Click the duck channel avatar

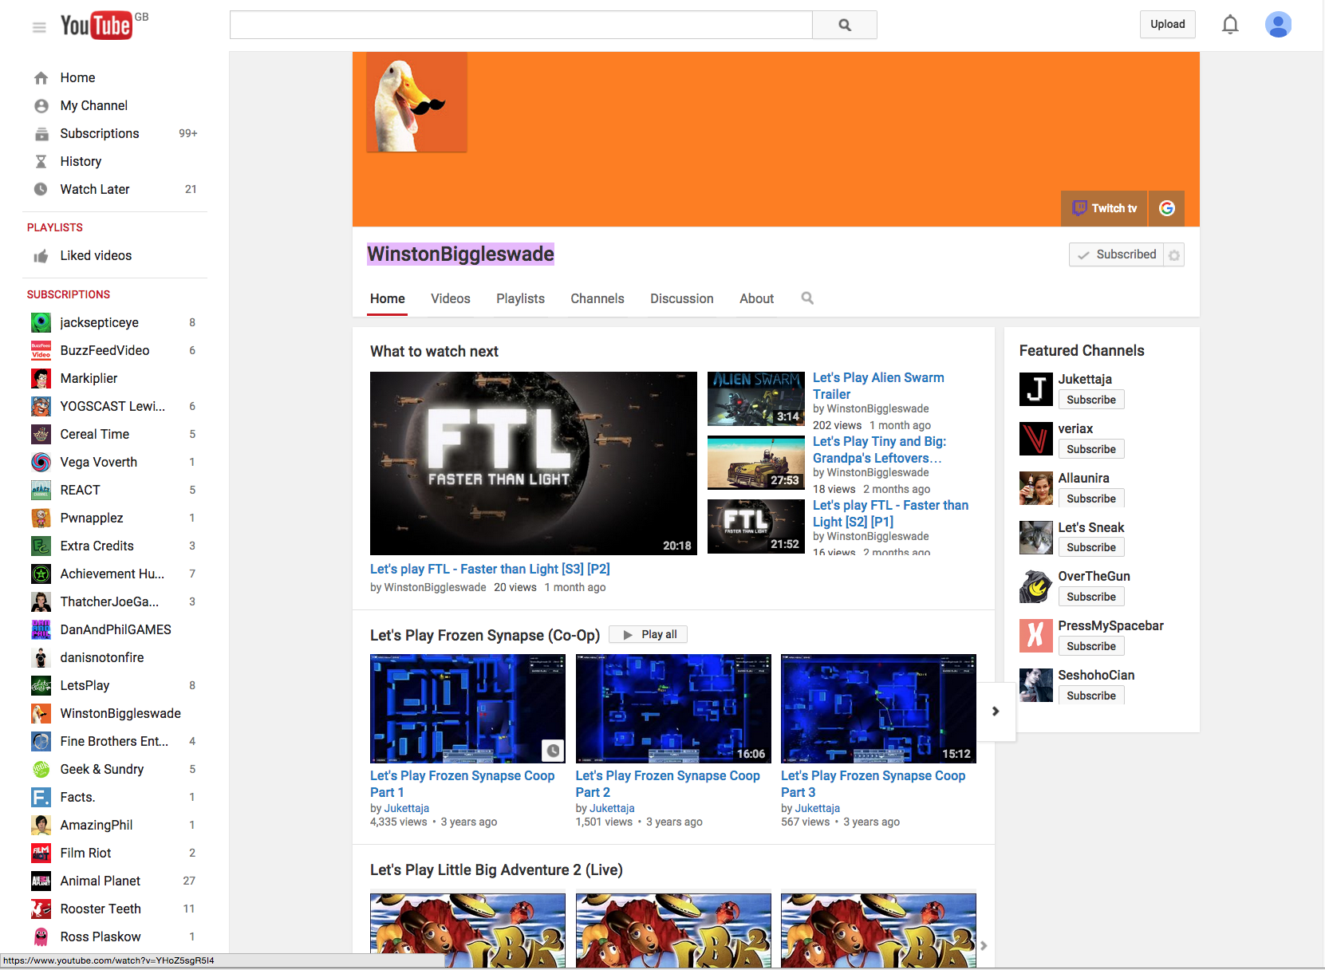tap(416, 102)
